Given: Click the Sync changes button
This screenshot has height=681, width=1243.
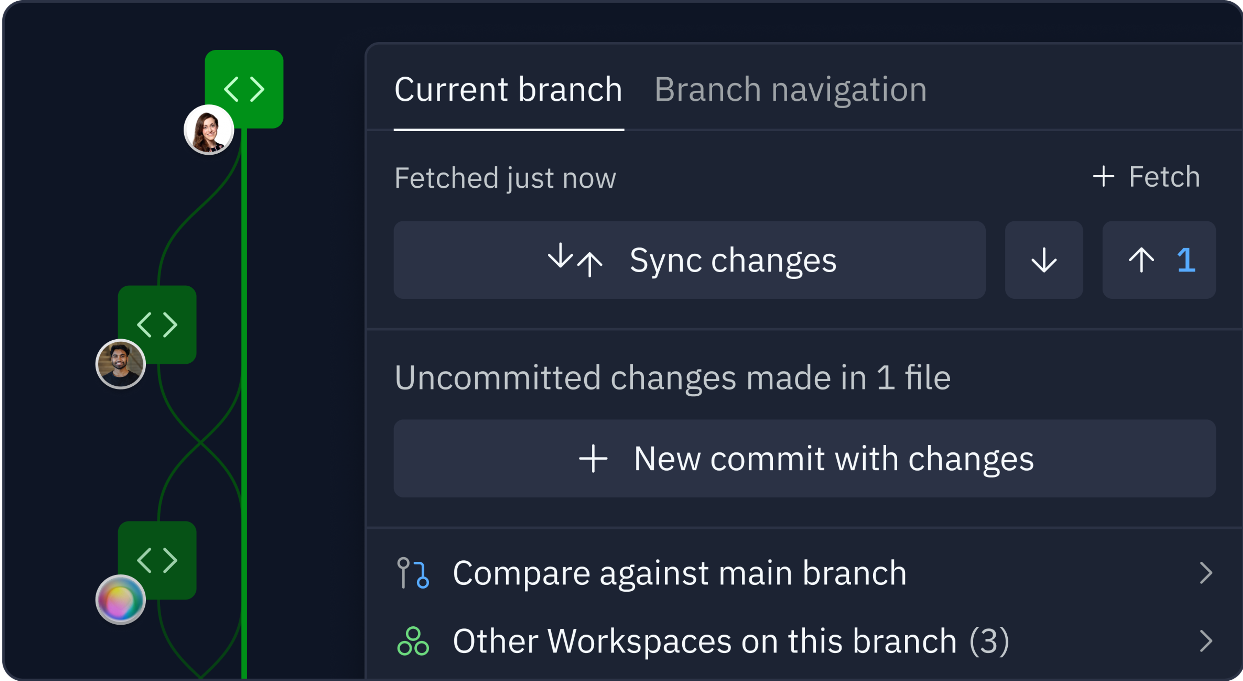Looking at the screenshot, I should click(x=689, y=260).
